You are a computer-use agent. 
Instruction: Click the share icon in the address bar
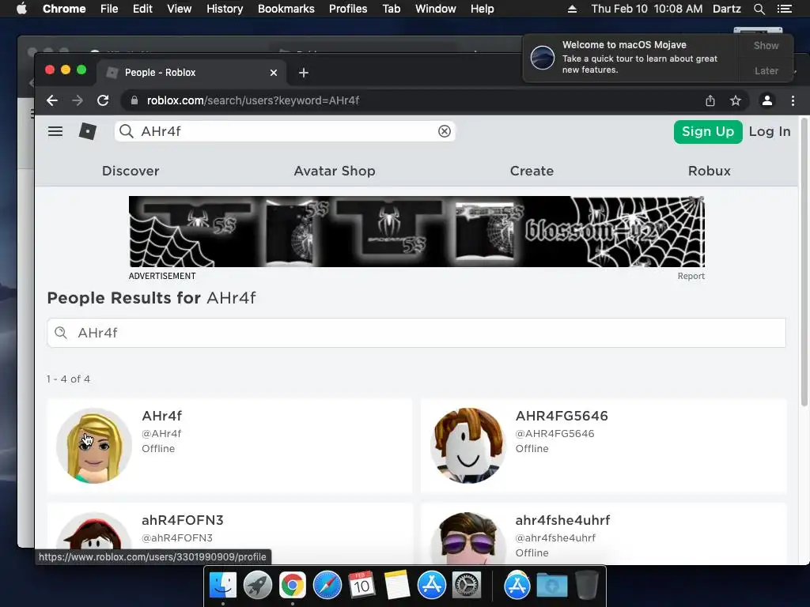tap(710, 100)
